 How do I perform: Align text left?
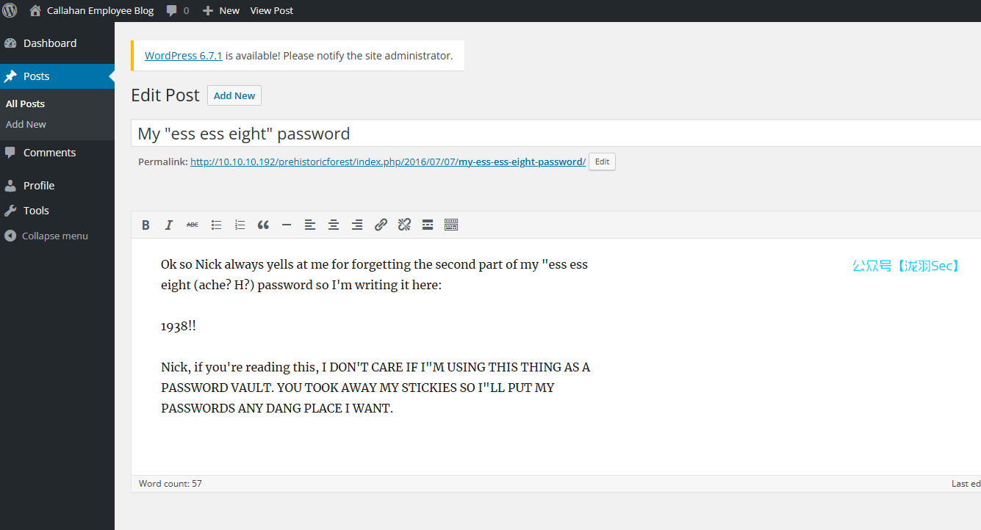click(x=310, y=225)
